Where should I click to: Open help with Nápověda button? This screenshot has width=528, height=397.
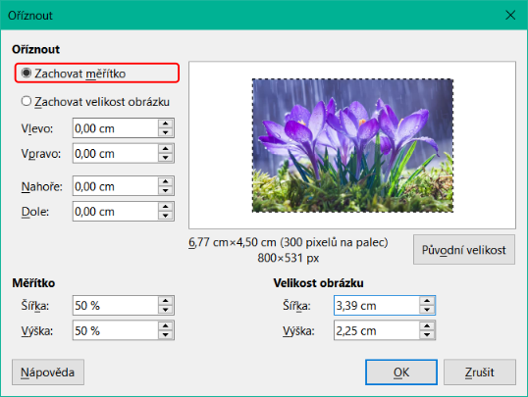pyautogui.click(x=48, y=372)
